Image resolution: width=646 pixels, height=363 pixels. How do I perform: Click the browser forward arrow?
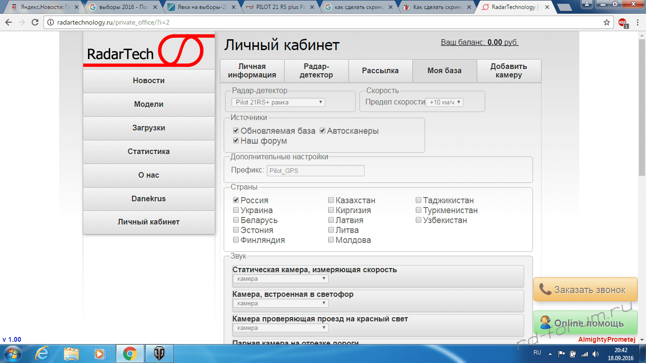coord(22,22)
